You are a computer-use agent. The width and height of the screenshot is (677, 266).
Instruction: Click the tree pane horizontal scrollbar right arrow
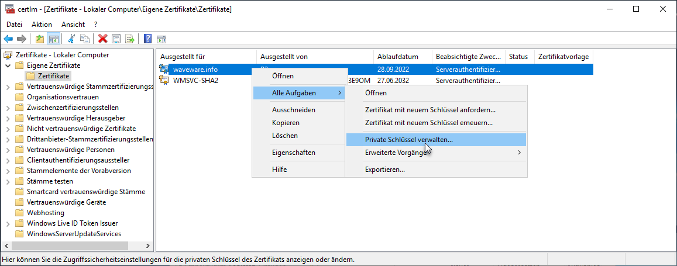(x=148, y=247)
